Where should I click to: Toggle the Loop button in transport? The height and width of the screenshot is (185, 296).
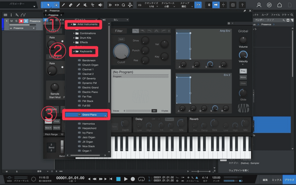[141, 179]
